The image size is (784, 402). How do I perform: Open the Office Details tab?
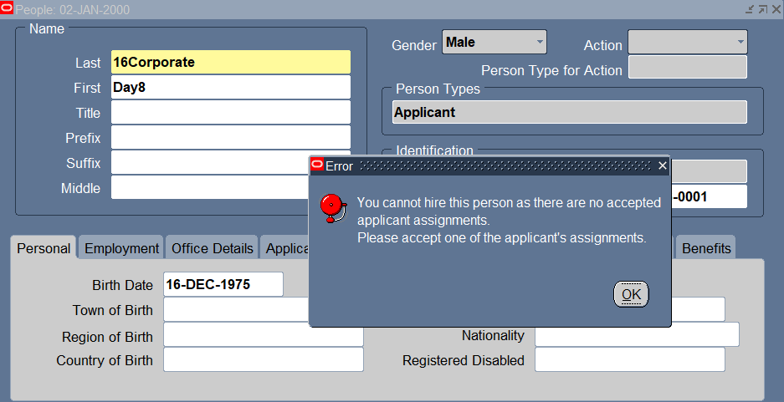coord(213,248)
